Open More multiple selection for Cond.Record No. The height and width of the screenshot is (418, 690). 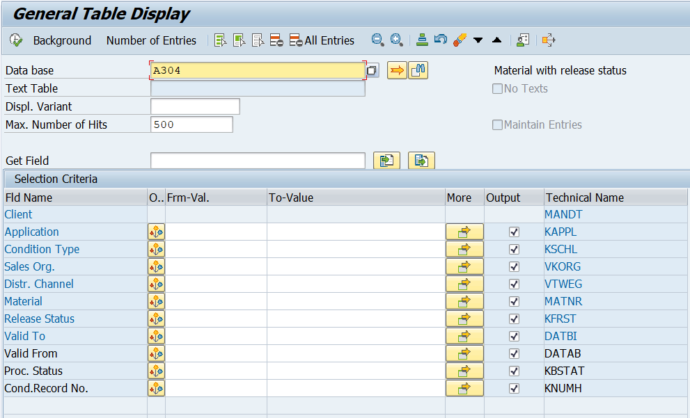tap(464, 389)
